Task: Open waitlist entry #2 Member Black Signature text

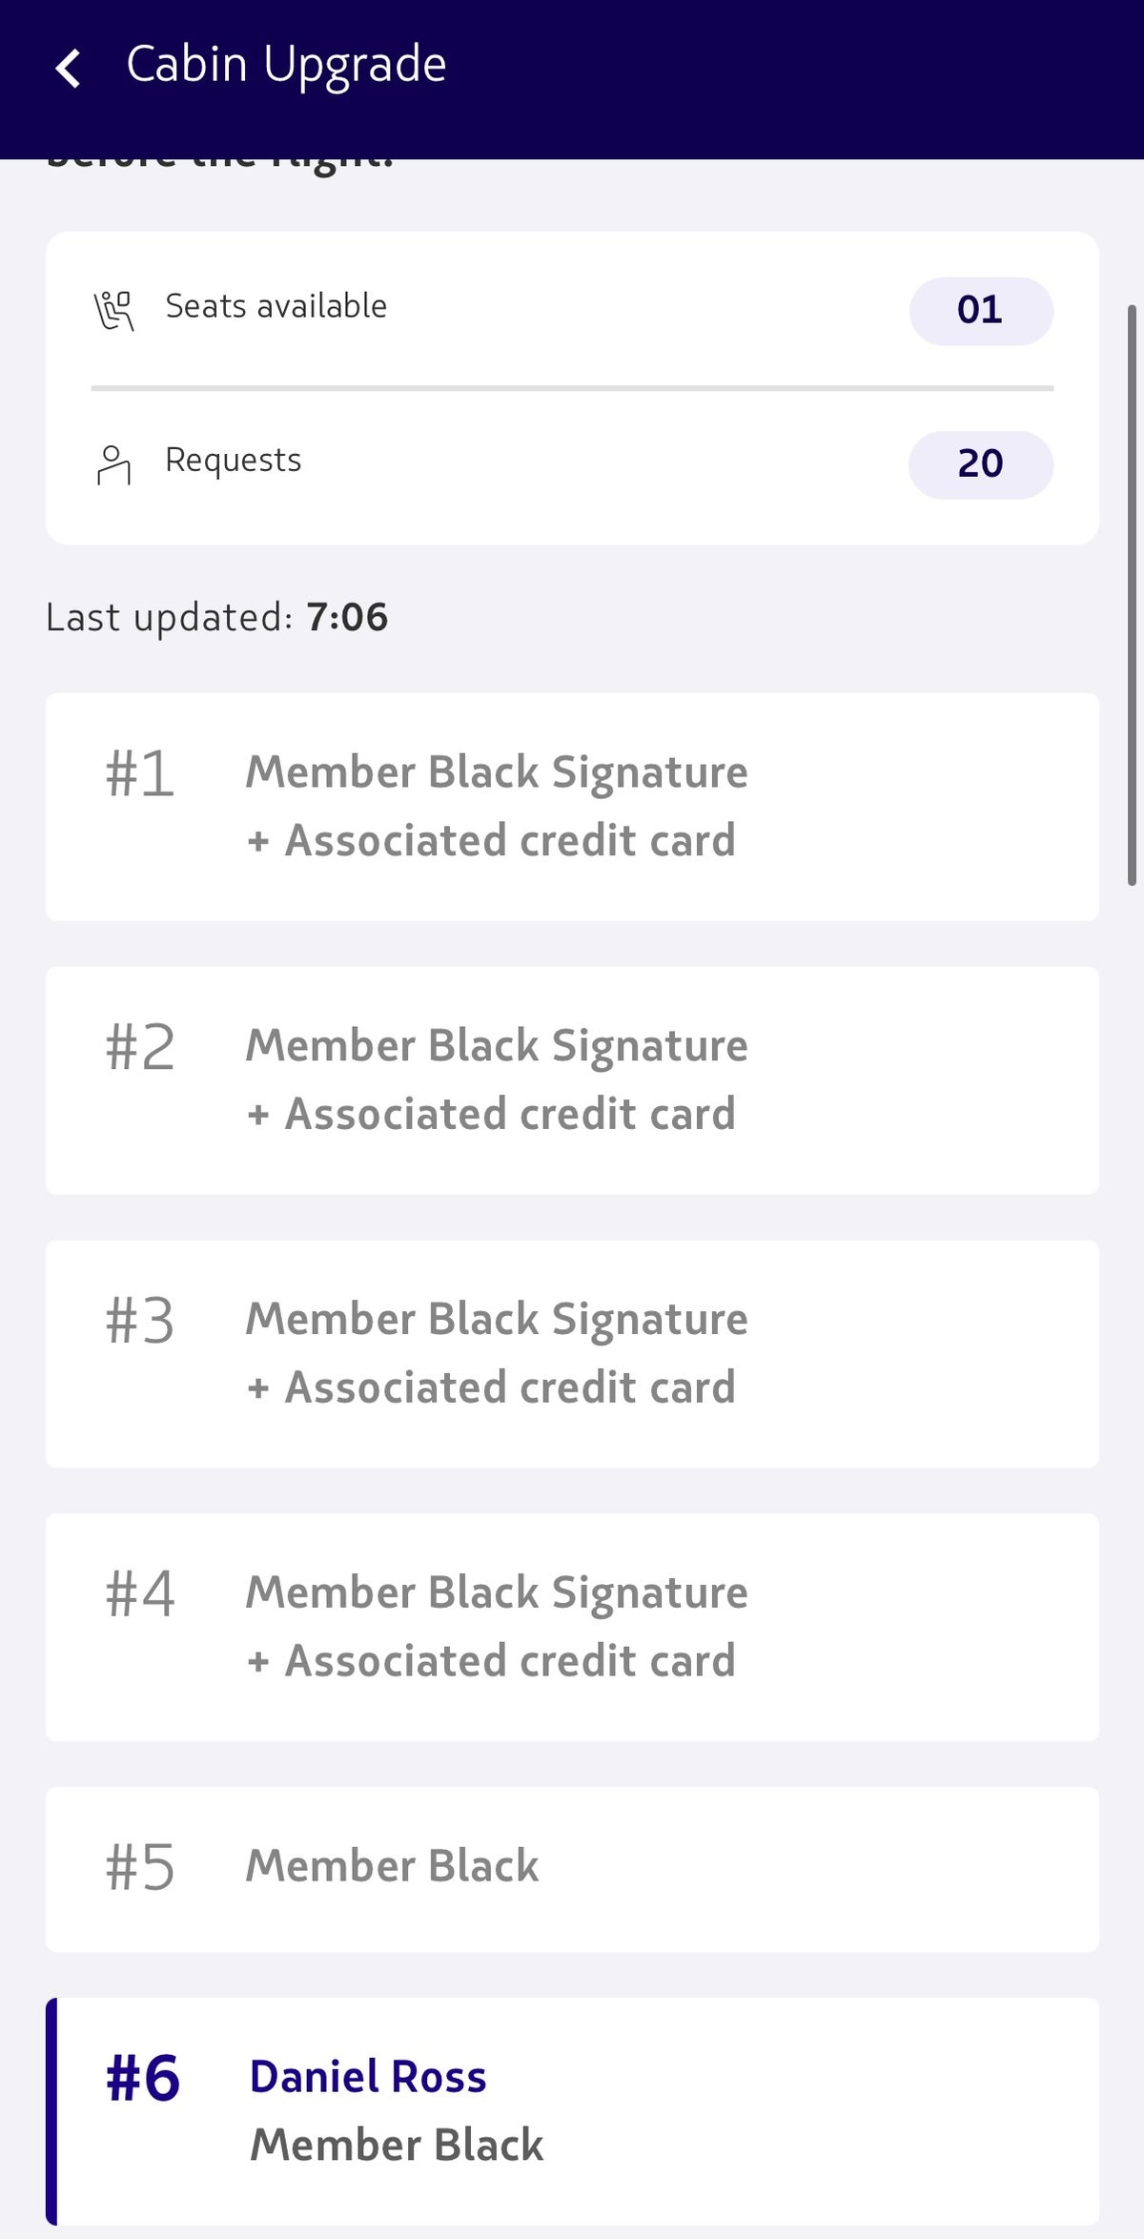Action: [497, 1046]
